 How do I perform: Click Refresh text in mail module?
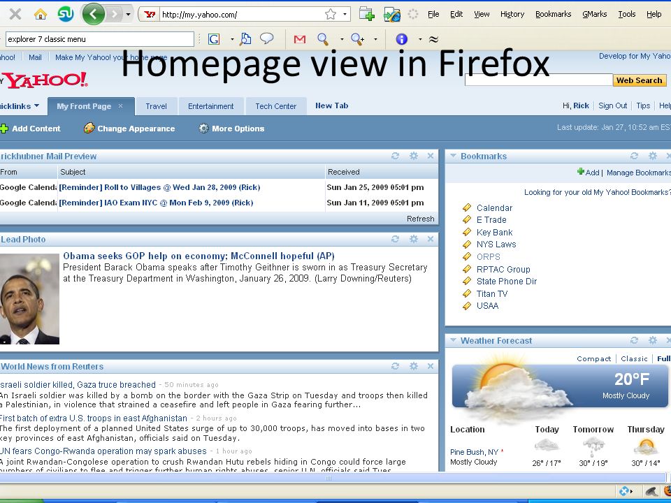coord(420,219)
